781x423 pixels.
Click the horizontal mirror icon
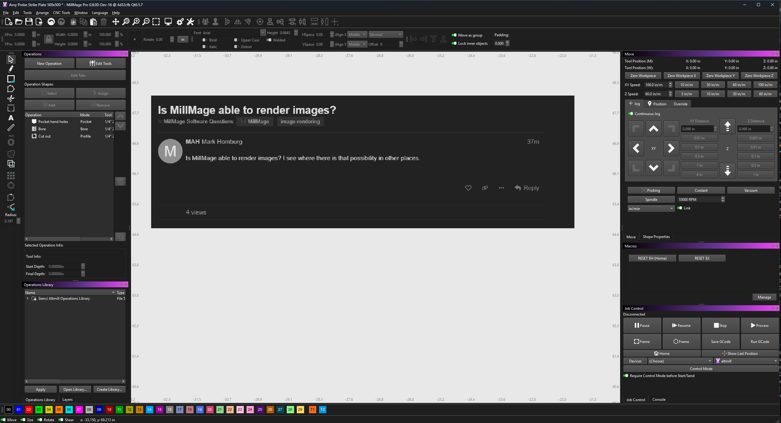point(238,22)
